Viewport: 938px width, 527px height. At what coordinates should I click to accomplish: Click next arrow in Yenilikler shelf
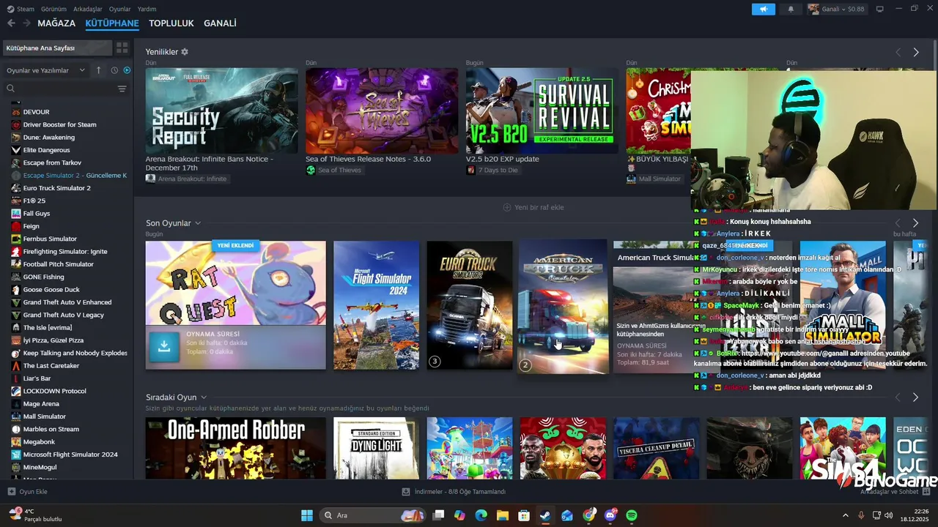pos(916,53)
